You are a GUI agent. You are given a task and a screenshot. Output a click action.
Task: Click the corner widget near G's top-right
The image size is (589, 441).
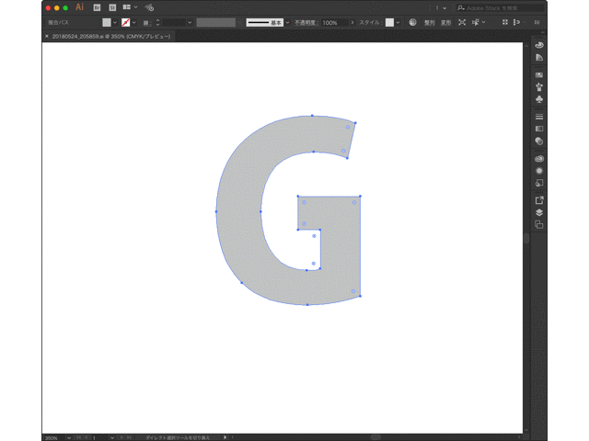point(348,128)
